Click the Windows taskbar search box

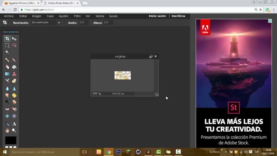point(44,152)
